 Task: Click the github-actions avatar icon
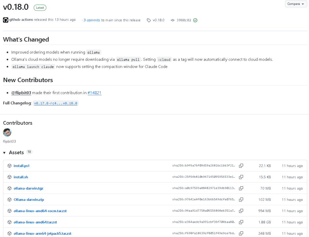click(5, 20)
